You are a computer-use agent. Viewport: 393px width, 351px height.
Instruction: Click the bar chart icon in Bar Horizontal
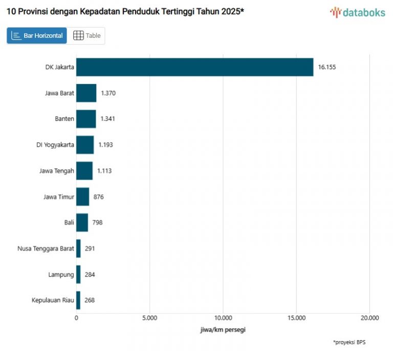(16, 36)
